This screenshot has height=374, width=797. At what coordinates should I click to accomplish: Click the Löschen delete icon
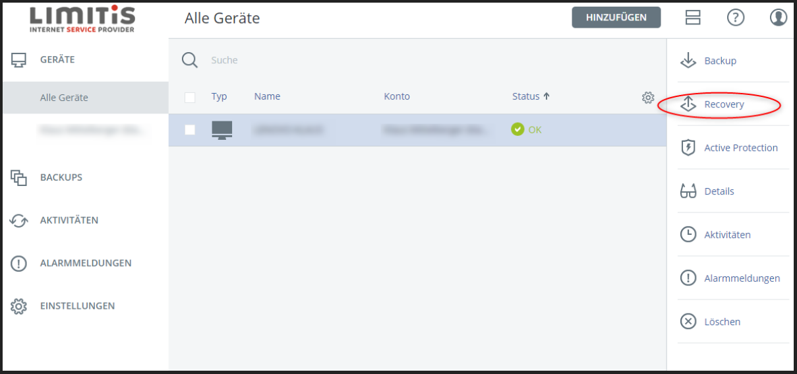[x=688, y=322]
